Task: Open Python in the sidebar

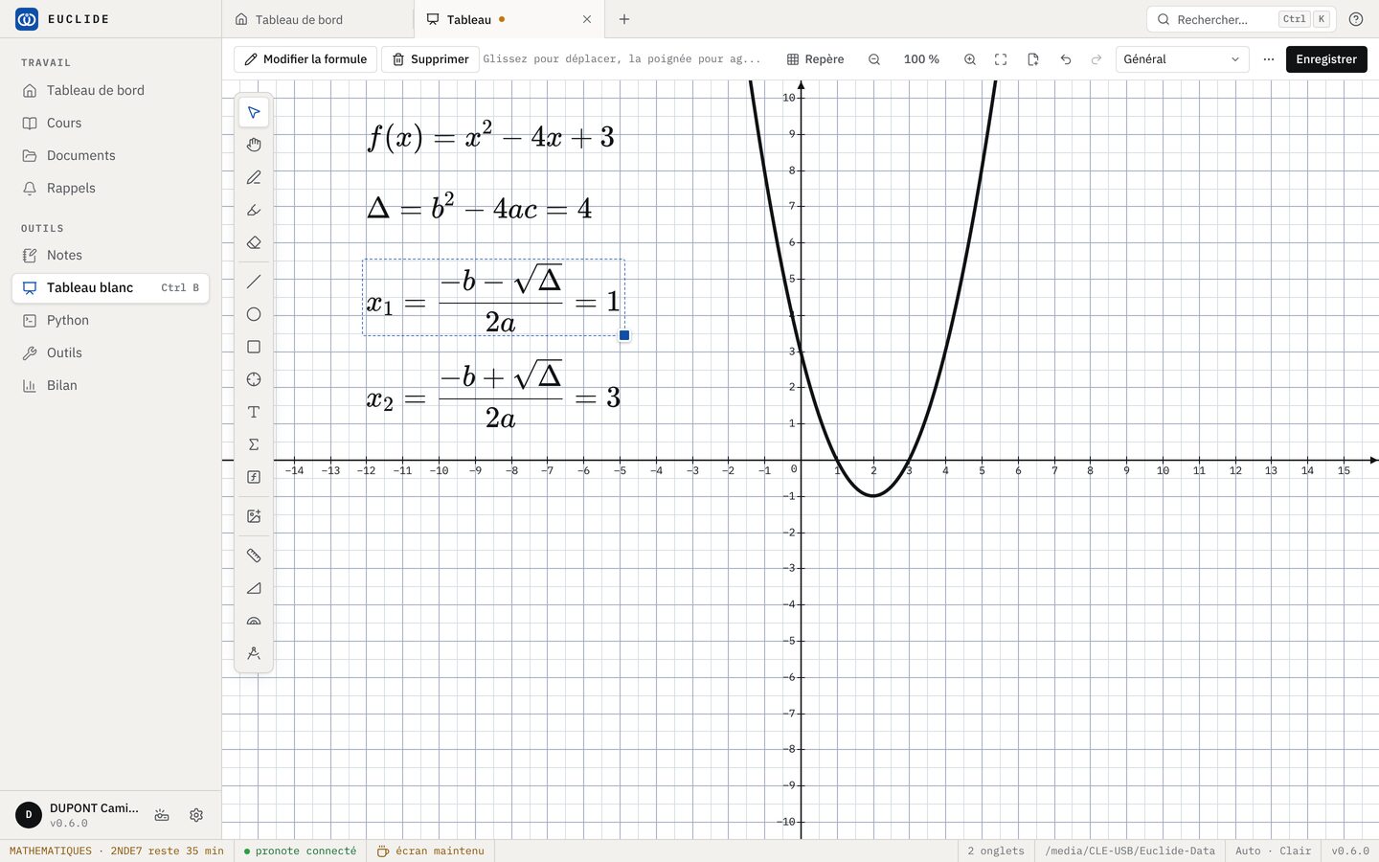Action: click(x=110, y=320)
